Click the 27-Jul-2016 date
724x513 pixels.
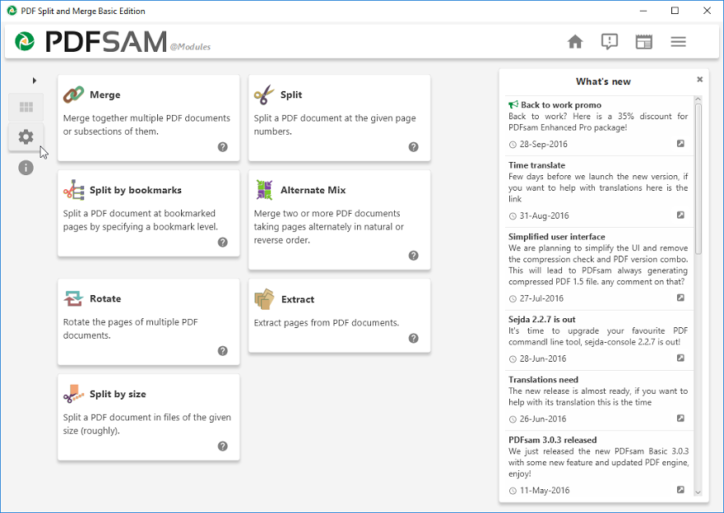click(x=541, y=298)
